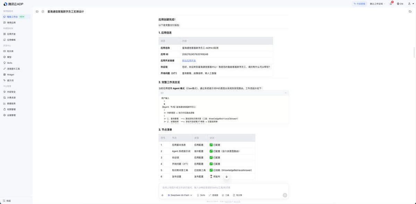Click the 腾讯云ADP logo
416x204 pixels.
tap(14, 4)
